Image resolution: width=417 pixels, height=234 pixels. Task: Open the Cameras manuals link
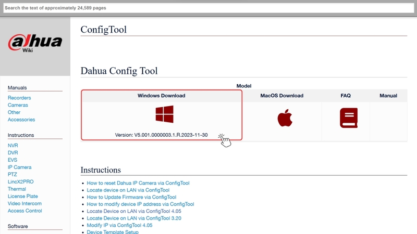[x=18, y=105]
